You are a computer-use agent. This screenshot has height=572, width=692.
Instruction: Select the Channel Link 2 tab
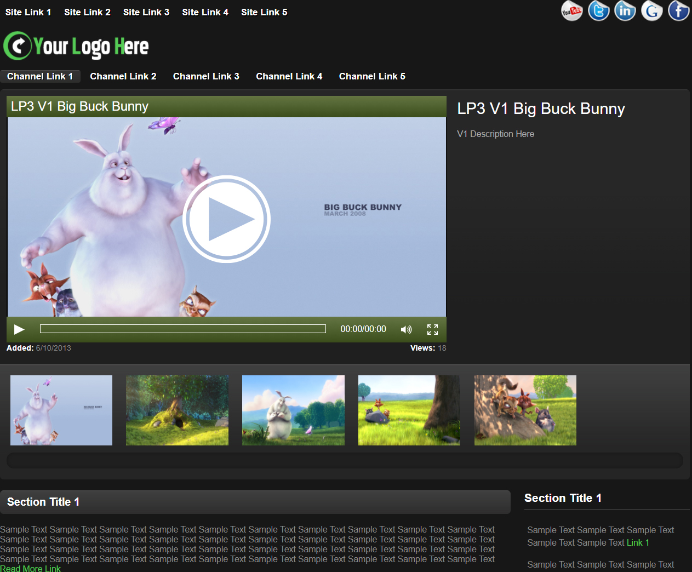pos(123,76)
